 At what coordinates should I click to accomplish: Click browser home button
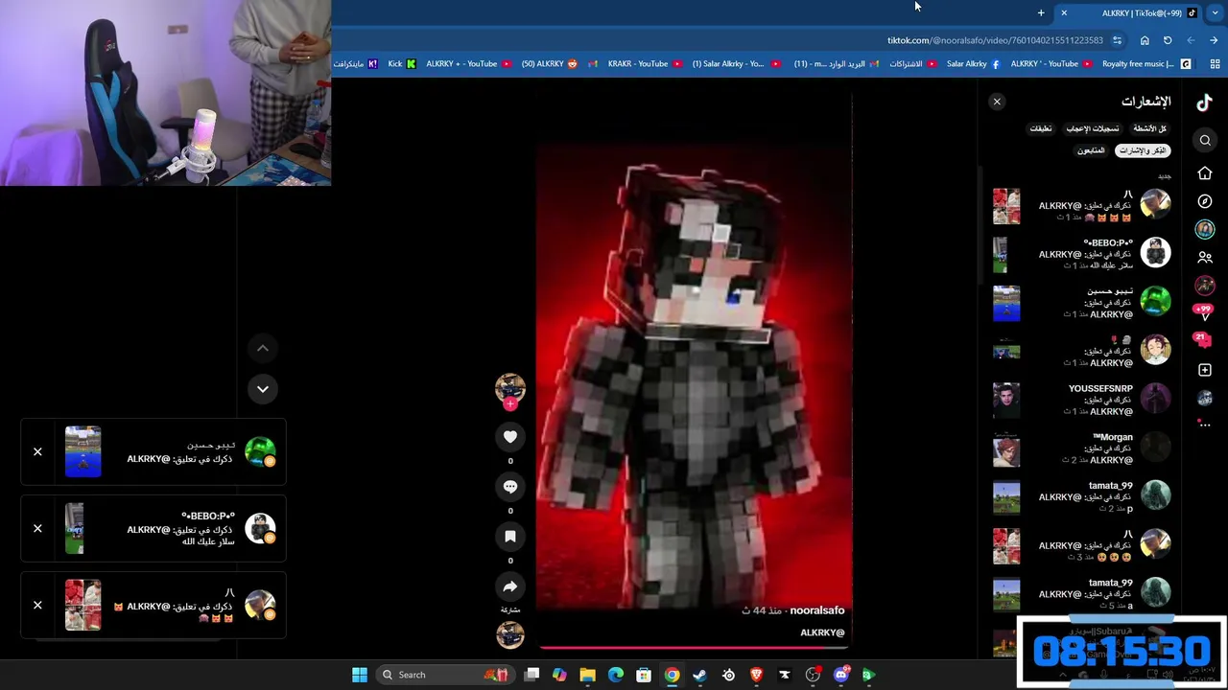coord(1145,40)
